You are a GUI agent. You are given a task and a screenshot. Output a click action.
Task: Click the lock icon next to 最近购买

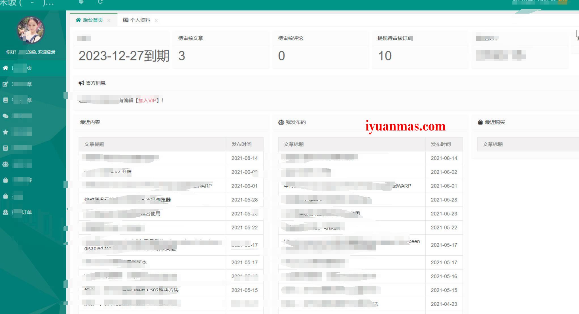coord(480,122)
